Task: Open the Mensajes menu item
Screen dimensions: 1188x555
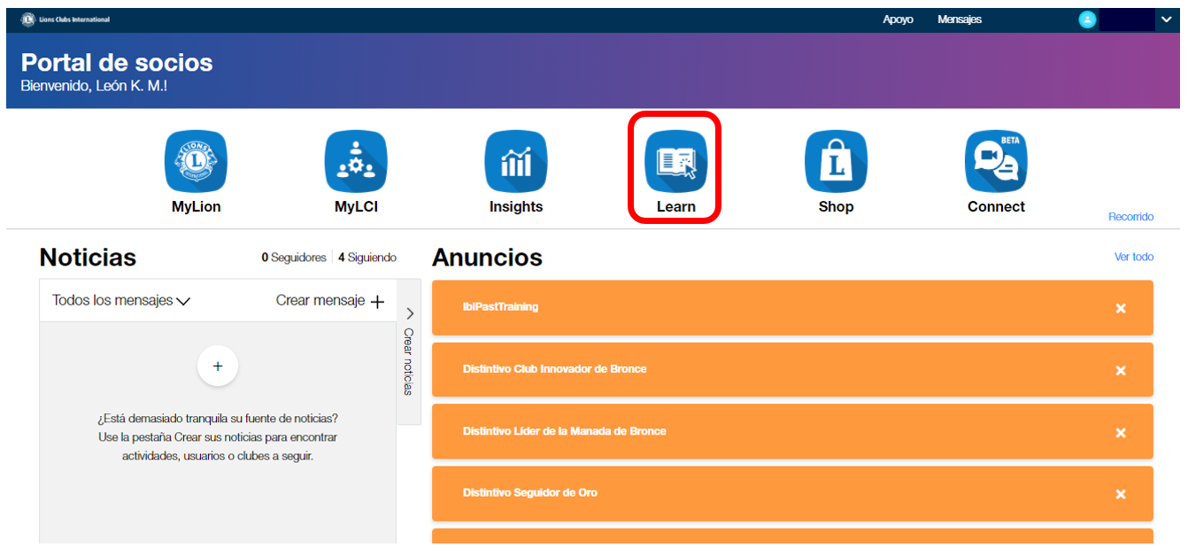Action: [960, 19]
